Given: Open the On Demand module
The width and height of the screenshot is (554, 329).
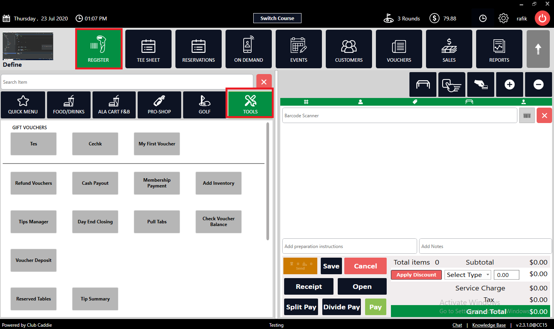Looking at the screenshot, I should pos(249,49).
